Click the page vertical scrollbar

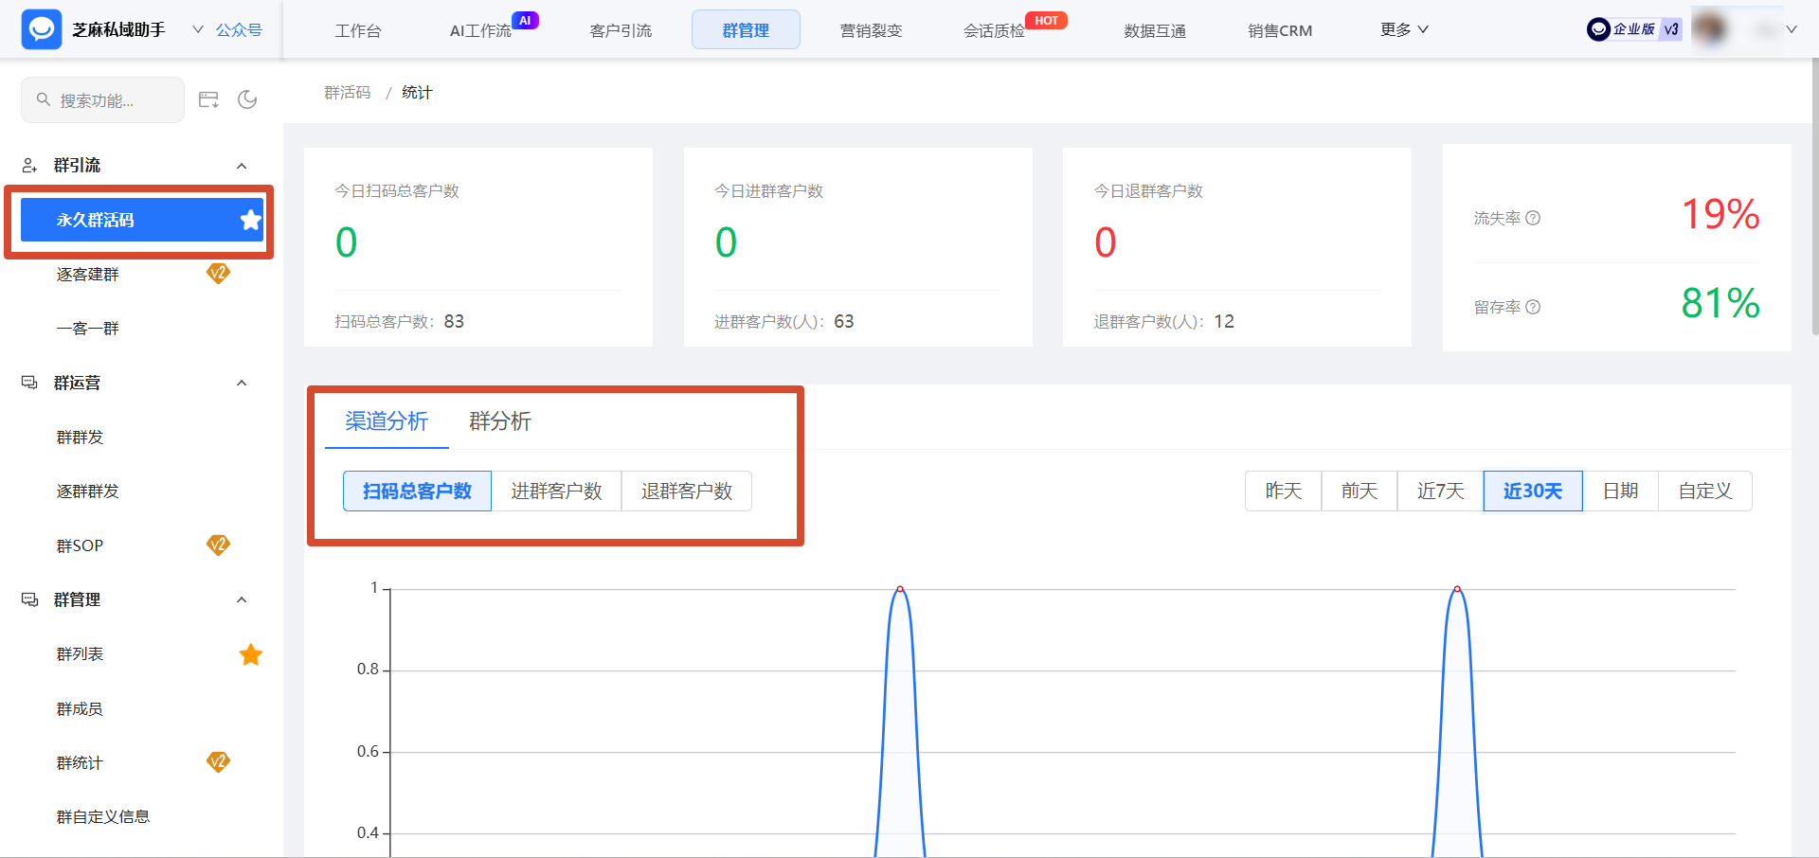coord(1814,197)
